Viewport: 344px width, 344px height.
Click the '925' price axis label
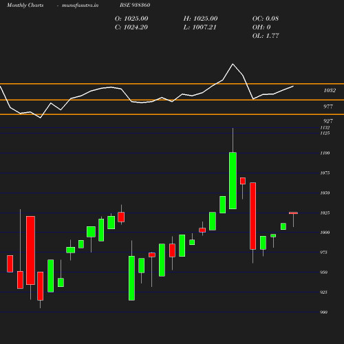(323, 292)
